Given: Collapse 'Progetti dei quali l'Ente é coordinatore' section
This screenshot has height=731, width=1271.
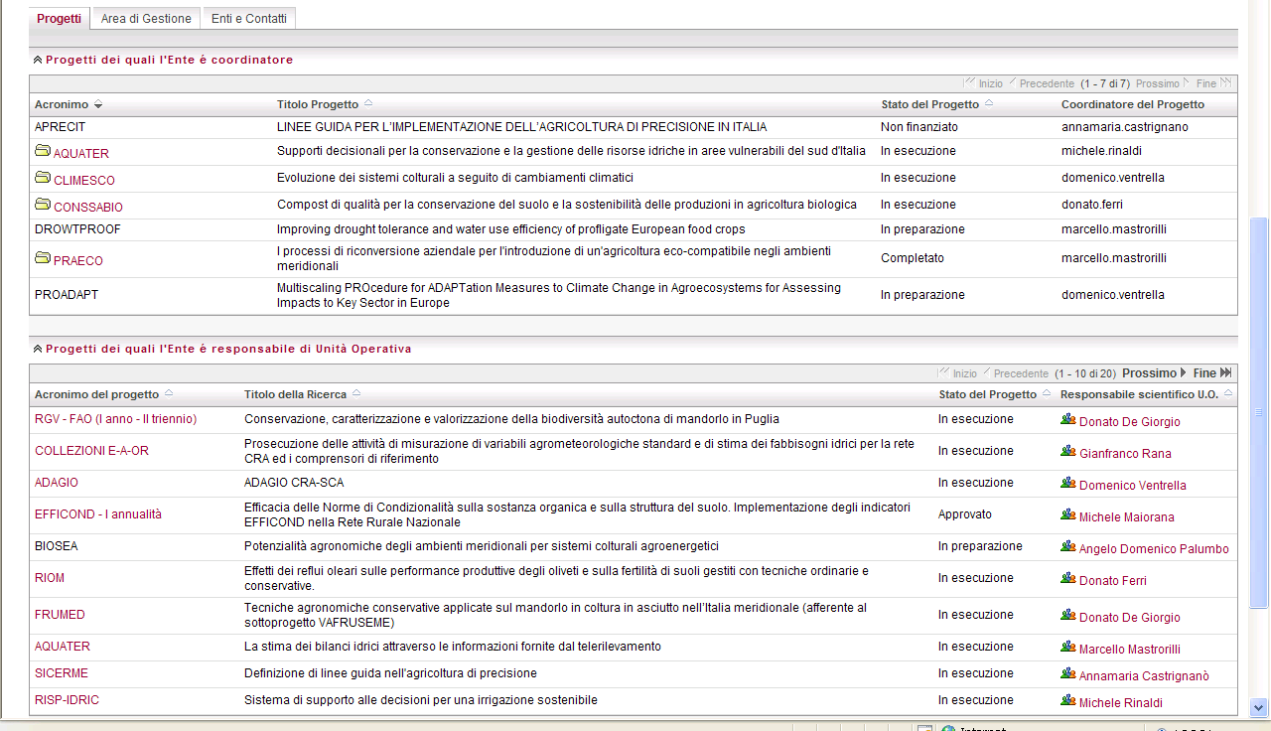Looking at the screenshot, I should (x=38, y=61).
